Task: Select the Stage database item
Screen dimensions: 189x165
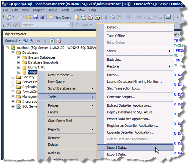Action: [32, 72]
